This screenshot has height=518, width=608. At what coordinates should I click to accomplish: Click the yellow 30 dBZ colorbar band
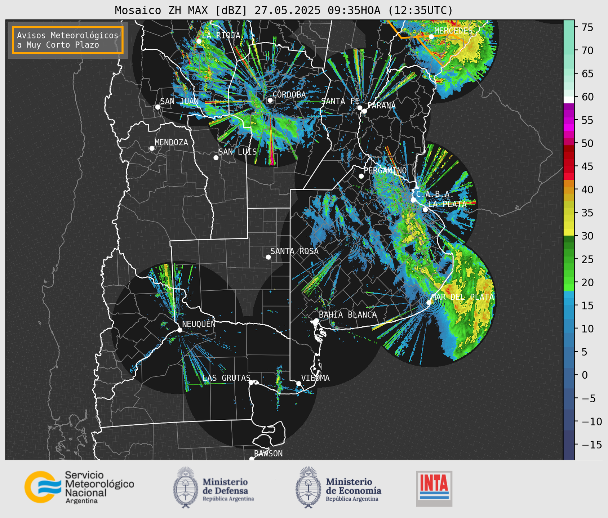(569, 232)
